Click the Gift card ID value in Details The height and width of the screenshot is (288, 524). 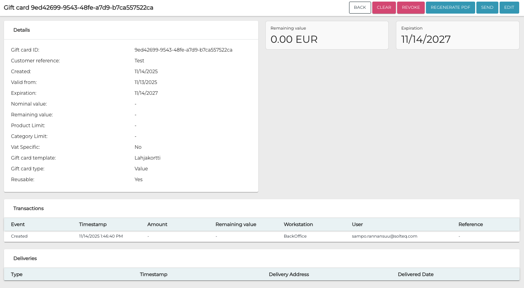[183, 50]
